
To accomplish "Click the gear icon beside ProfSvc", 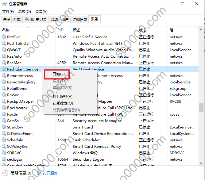I will point(4,37).
